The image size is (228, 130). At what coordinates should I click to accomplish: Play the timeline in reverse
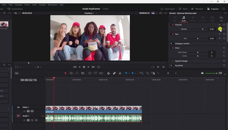coord(80,67)
